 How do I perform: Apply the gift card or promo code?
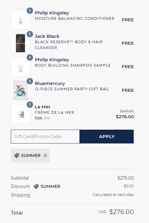point(107,137)
